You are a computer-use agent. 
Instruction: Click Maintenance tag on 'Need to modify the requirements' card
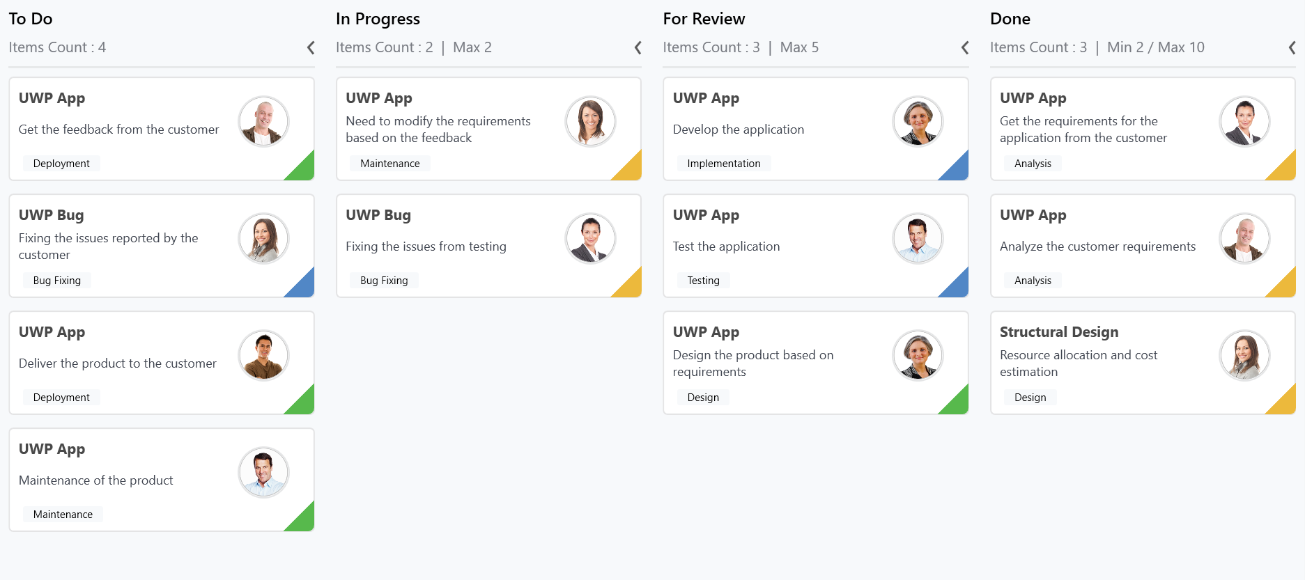[390, 164]
